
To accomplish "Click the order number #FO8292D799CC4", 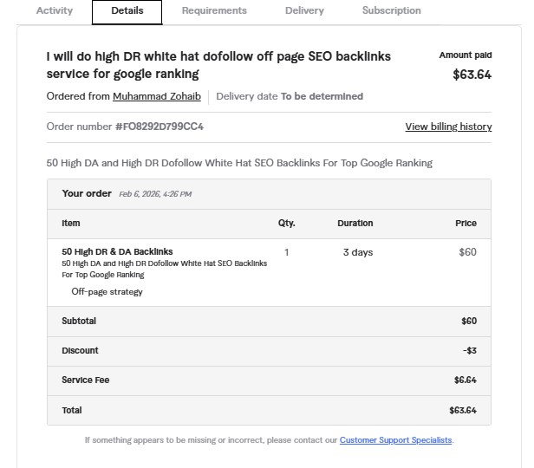I will [x=160, y=127].
